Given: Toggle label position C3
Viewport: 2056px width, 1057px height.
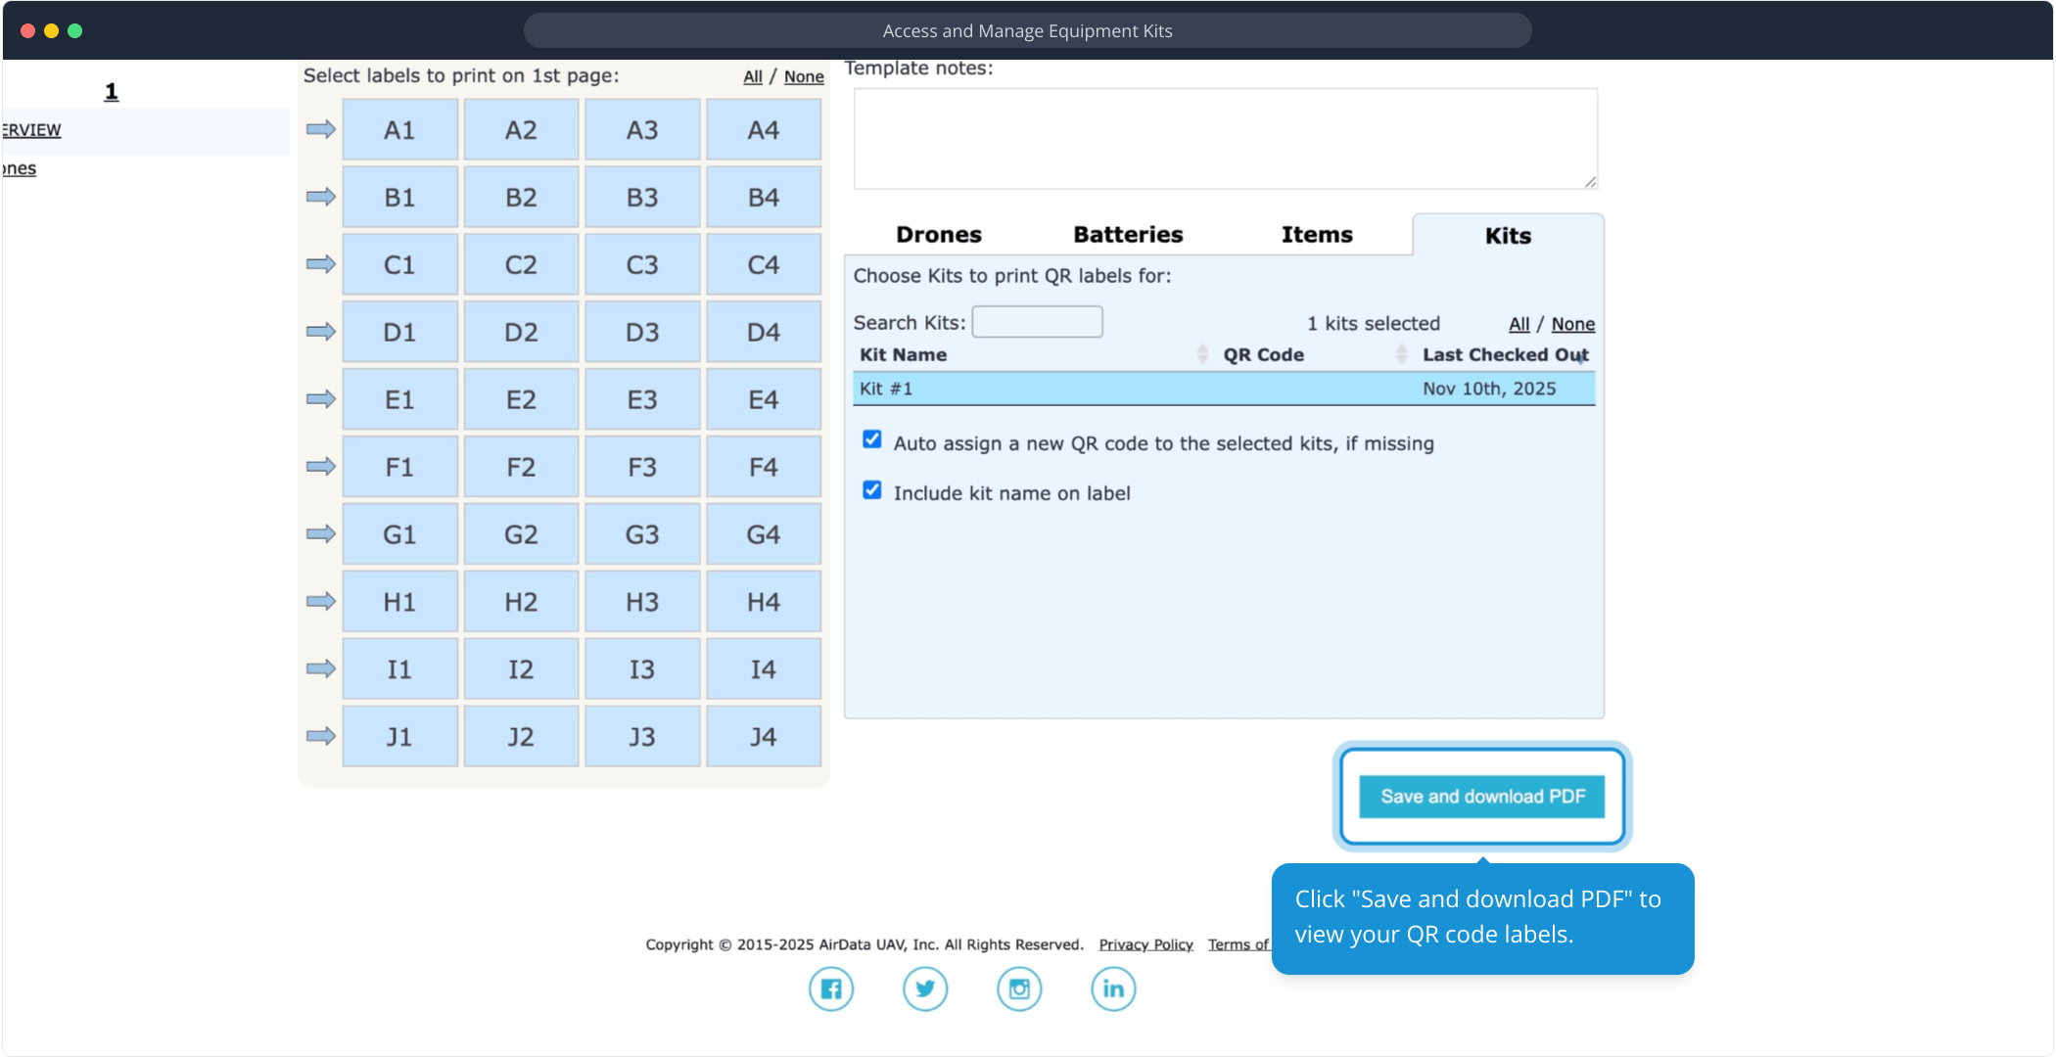Looking at the screenshot, I should [x=641, y=264].
